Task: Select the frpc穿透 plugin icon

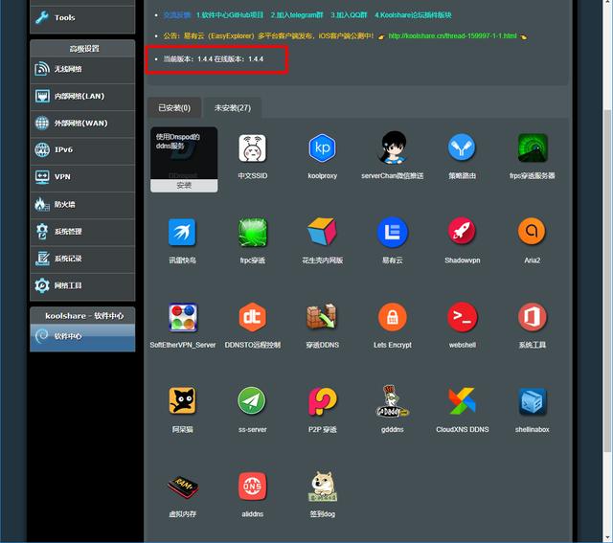Action: point(253,232)
